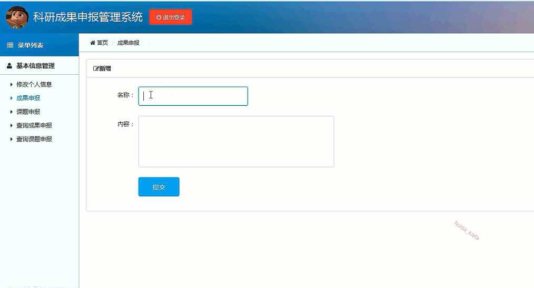The image size is (534, 288).
Task: Click the 菜单列表 header text
Action: tap(31, 45)
